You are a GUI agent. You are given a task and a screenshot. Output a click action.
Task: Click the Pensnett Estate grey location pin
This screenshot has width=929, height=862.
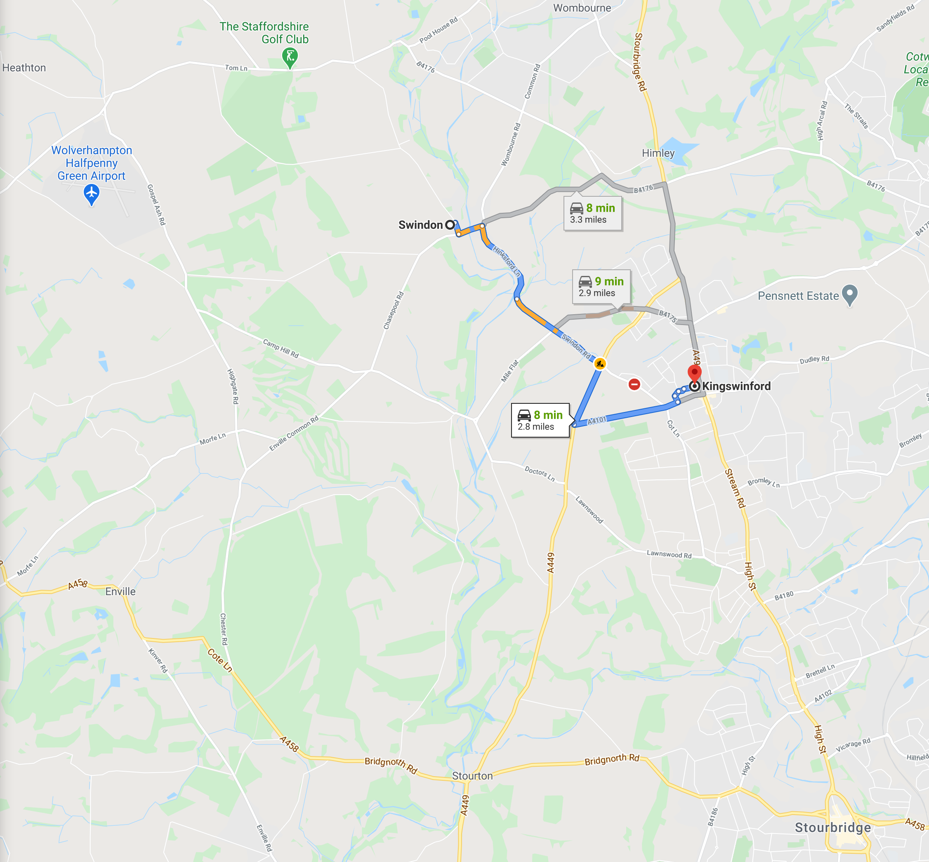tap(850, 296)
